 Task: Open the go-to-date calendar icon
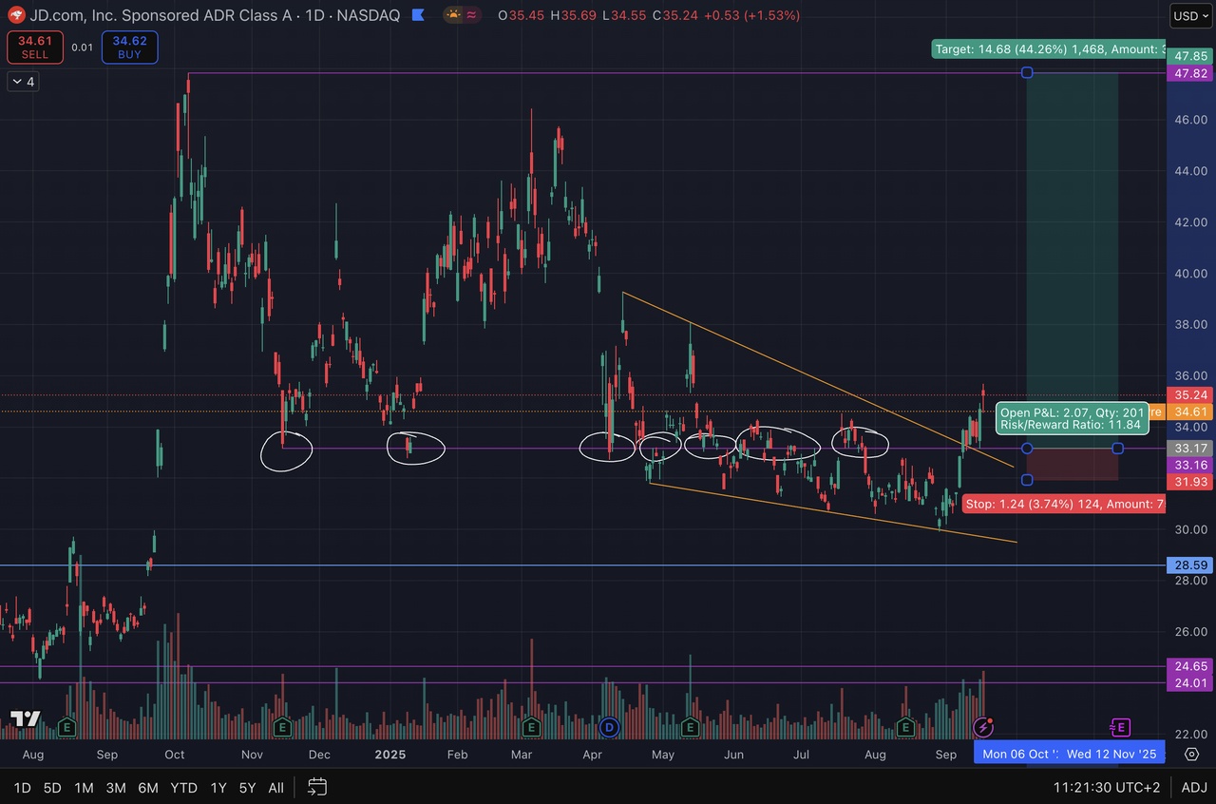click(x=317, y=787)
